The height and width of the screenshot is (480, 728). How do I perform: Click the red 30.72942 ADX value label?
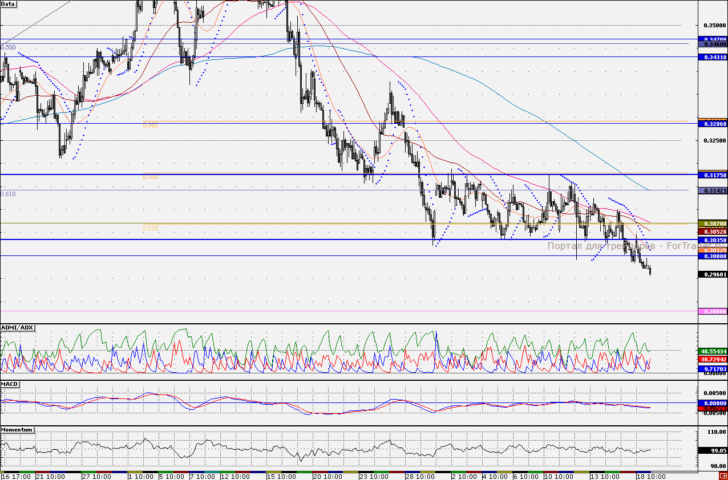coord(712,360)
